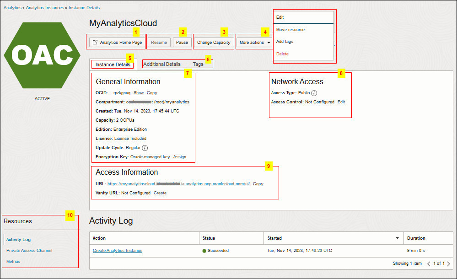Click the OAC hexagon instance icon
Image resolution: width=457 pixels, height=279 pixels.
click(42, 55)
